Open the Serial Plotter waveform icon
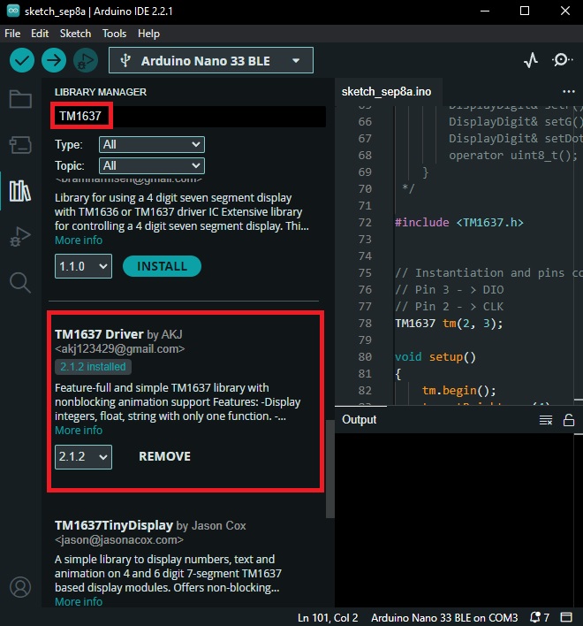 click(531, 60)
